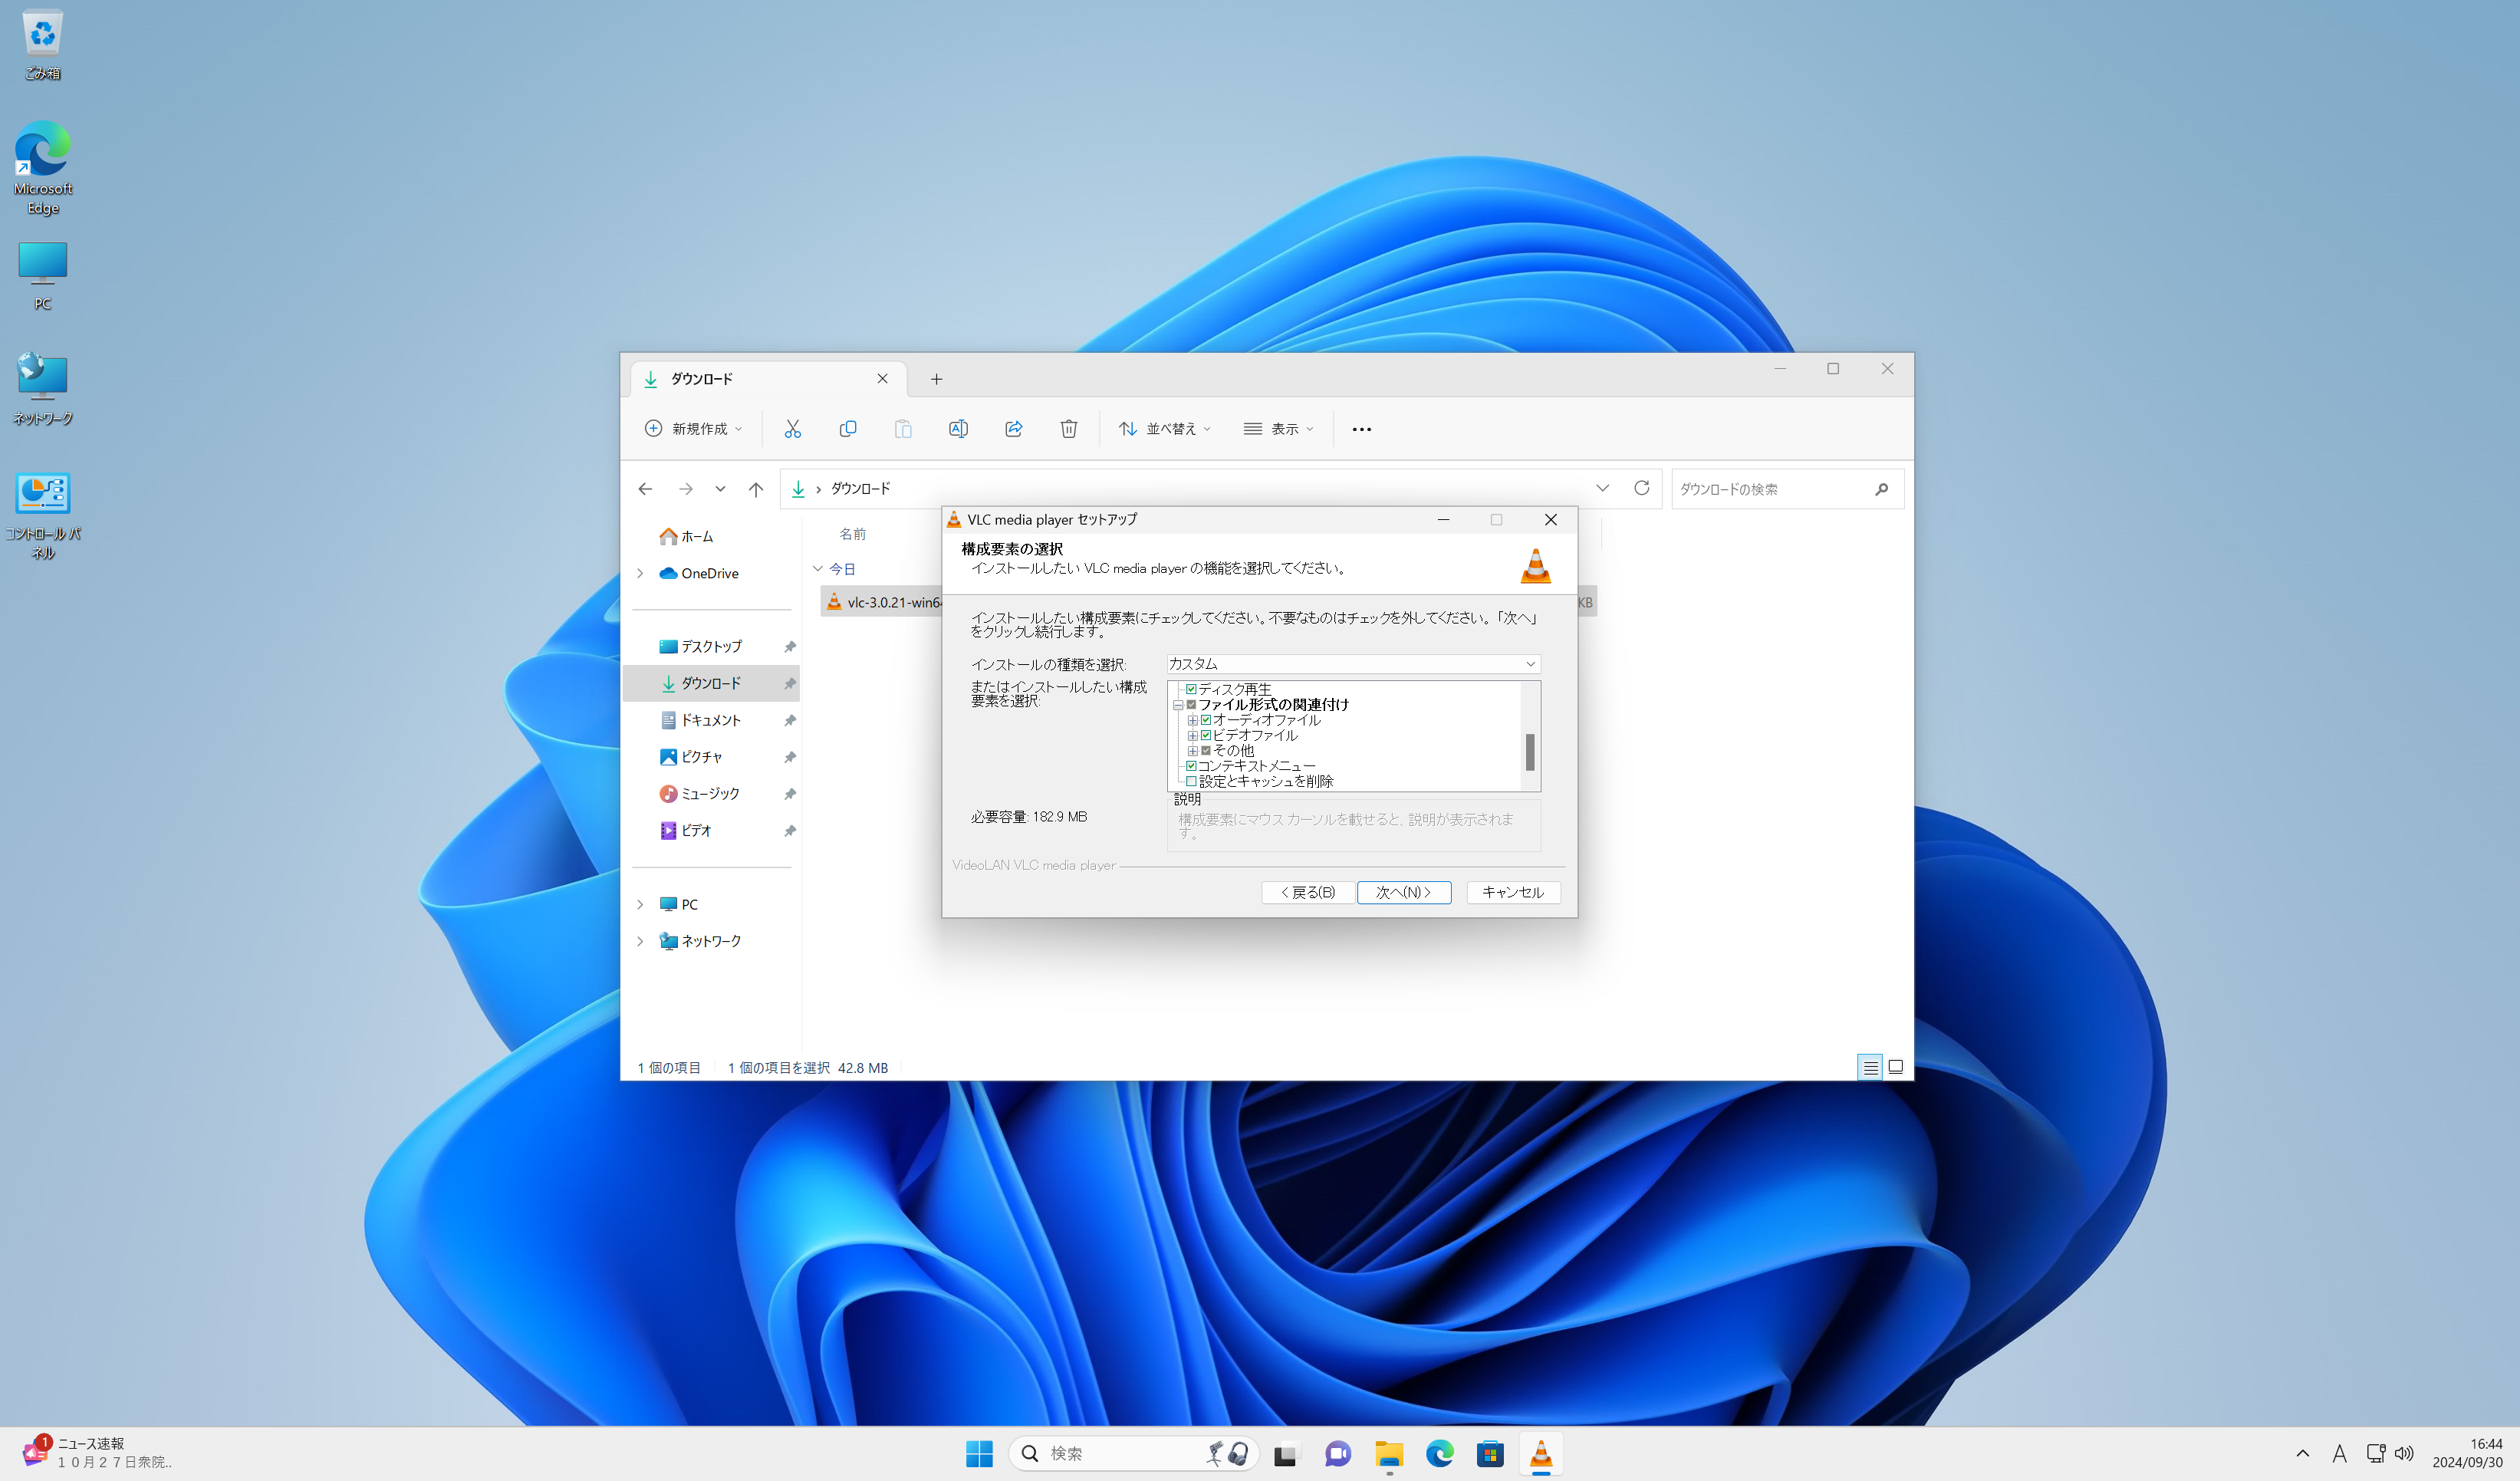Click the component list scrollbar thumb
Image resolution: width=2520 pixels, height=1481 pixels.
coord(1529,752)
